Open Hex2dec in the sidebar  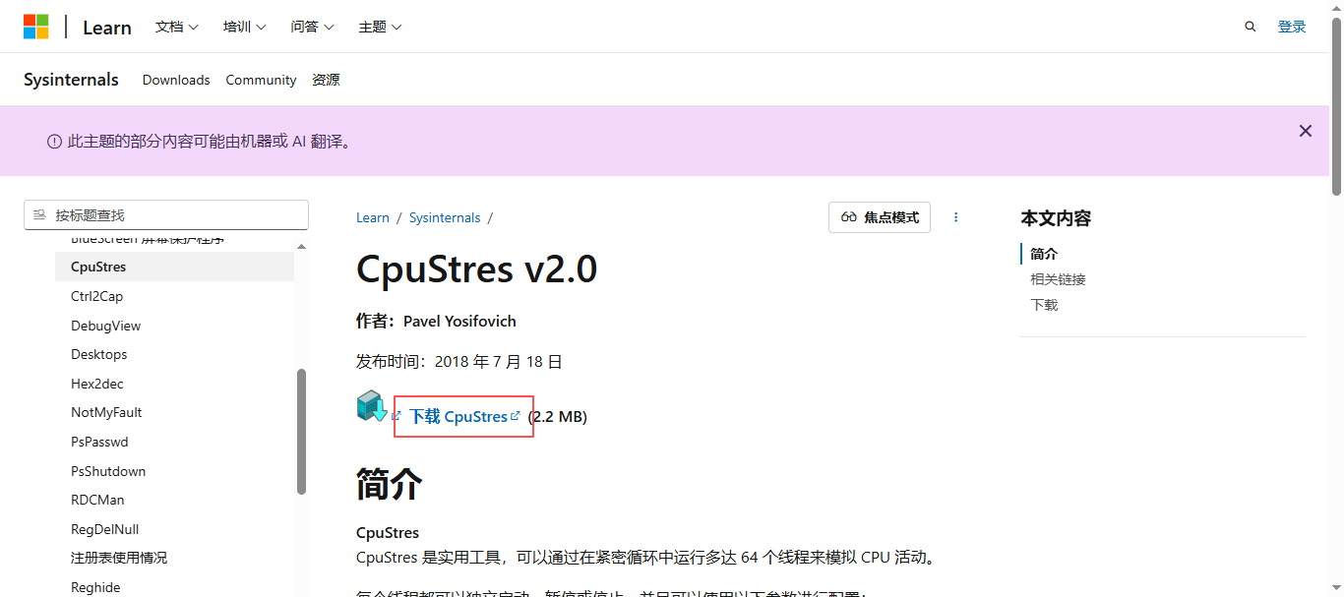96,384
